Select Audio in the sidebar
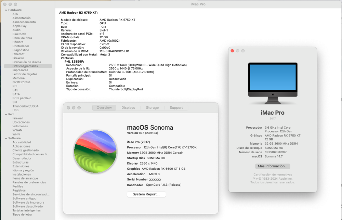The height and width of the screenshot is (220, 342). tap(16, 30)
